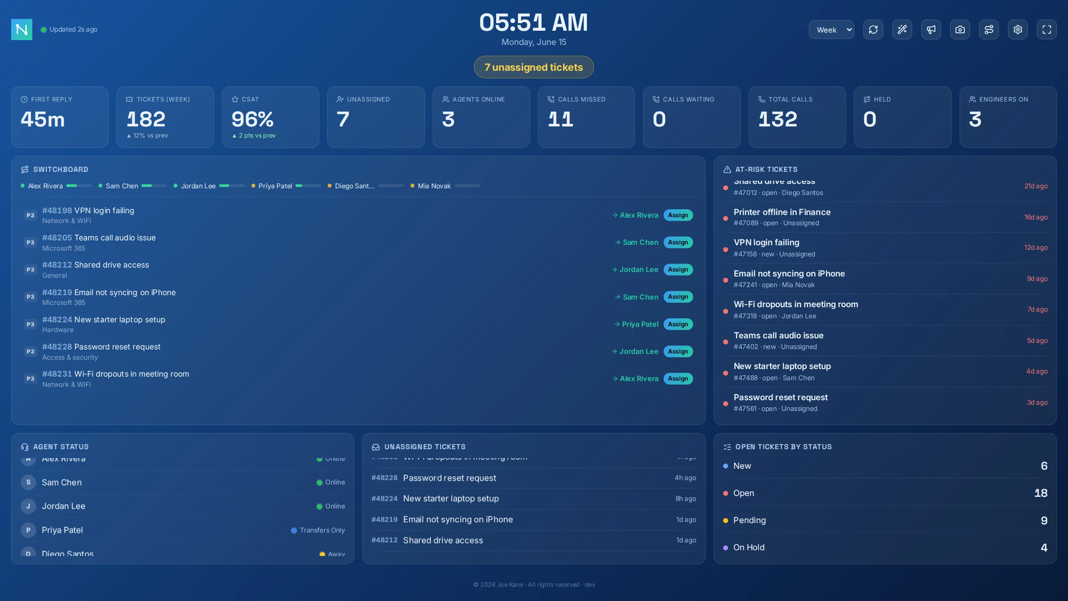Click the refresh data icon

(x=873, y=29)
